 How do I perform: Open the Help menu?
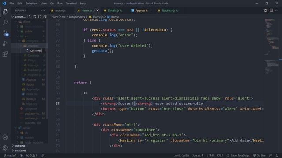[83, 4]
